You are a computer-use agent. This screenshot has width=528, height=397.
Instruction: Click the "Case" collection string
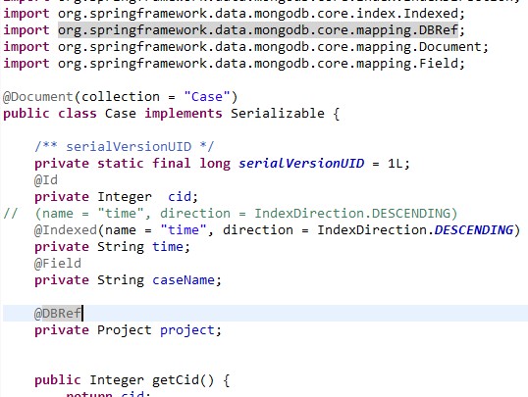(x=207, y=97)
